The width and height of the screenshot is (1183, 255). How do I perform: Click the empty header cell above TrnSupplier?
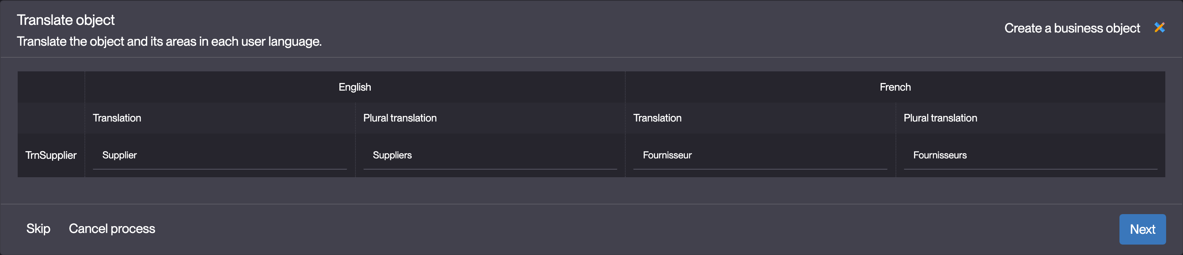tap(51, 102)
